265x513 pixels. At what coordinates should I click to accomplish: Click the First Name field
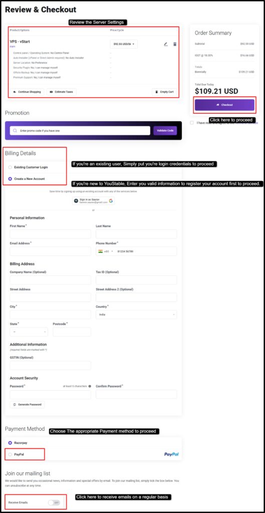point(51,234)
